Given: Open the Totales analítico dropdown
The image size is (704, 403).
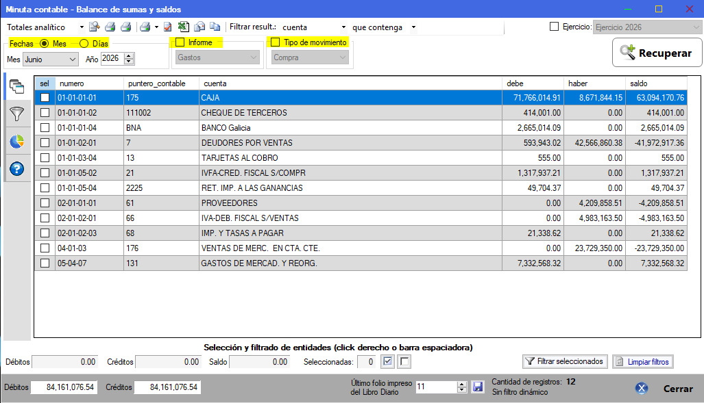Looking at the screenshot, I should point(82,27).
